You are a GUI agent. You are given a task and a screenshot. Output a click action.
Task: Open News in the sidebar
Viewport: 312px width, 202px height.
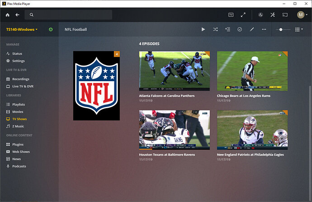pyautogui.click(x=17, y=159)
